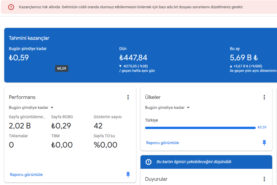
Task: Open the Ülkeler card three-dot menu
Action: (x=264, y=97)
